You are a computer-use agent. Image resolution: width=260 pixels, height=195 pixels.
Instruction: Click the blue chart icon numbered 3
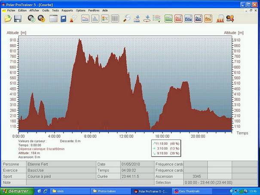pos(188,18)
